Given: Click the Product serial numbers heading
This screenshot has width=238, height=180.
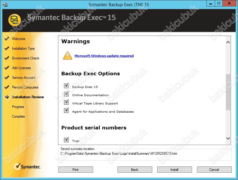Looking at the screenshot, I should click(x=94, y=128).
